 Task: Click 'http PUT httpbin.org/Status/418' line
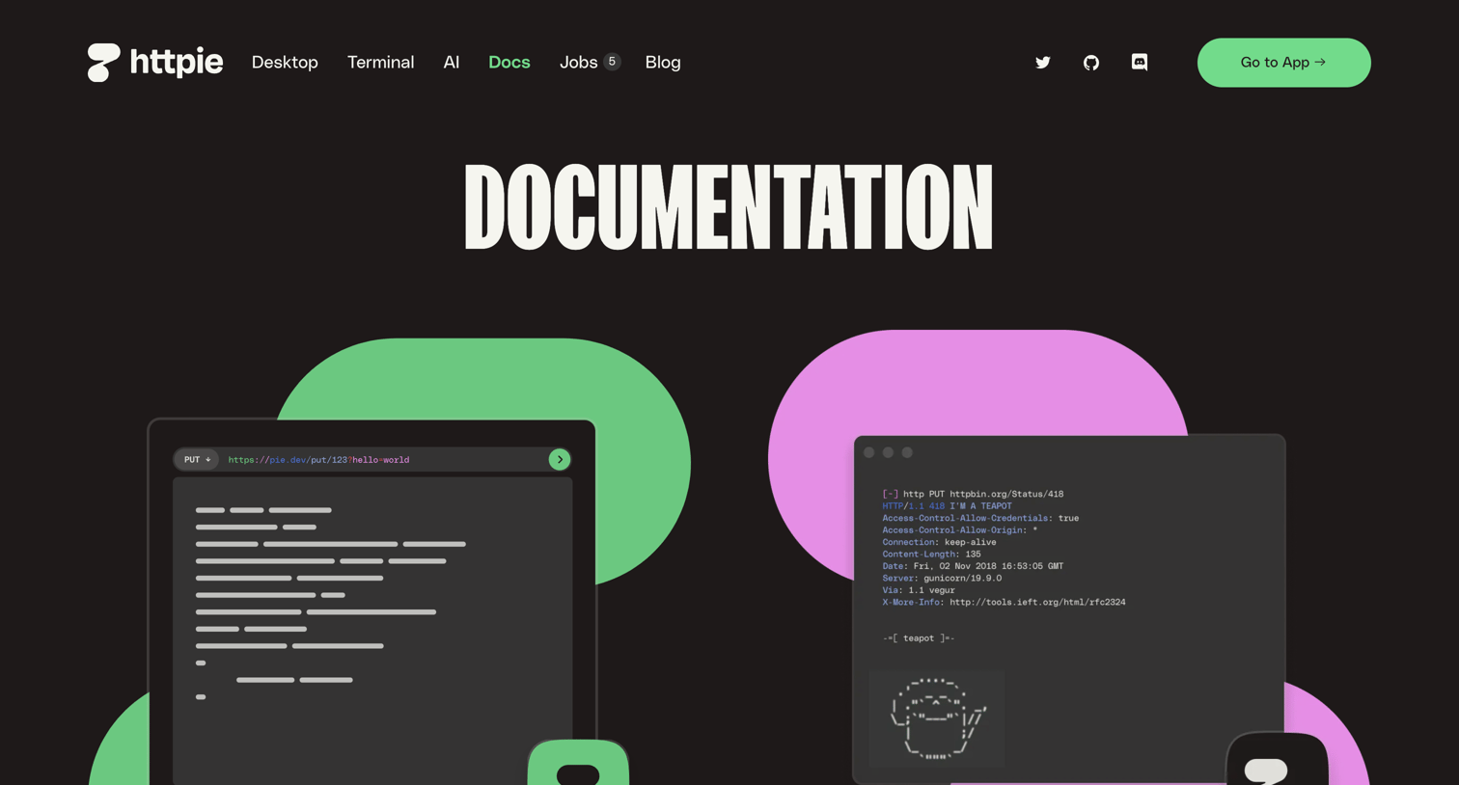973,494
